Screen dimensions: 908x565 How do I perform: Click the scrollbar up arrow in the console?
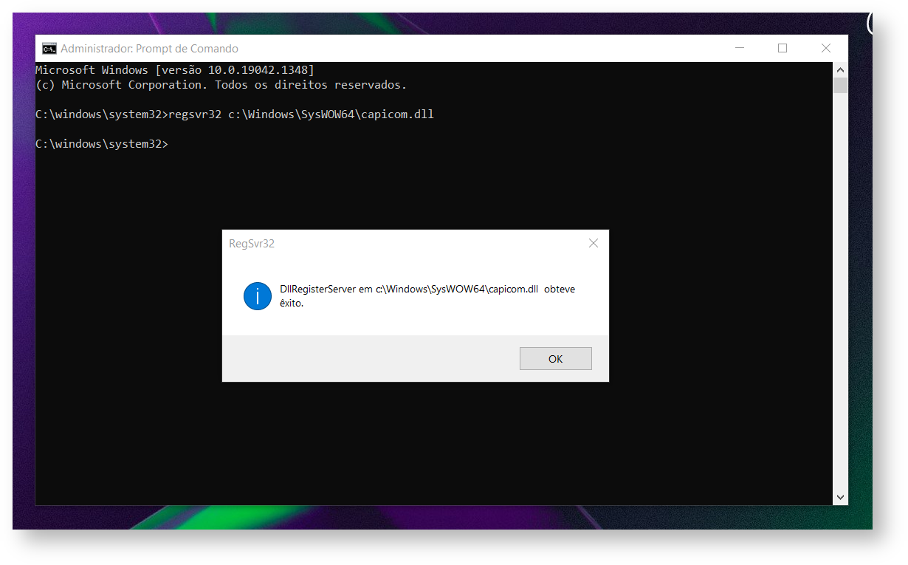point(840,69)
